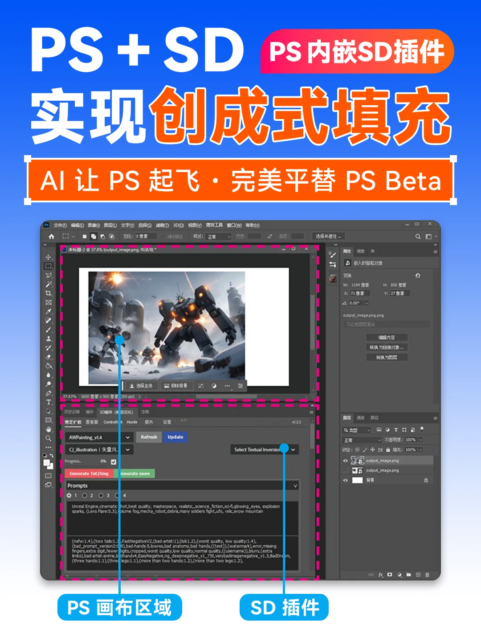Toggle the Progress checkbox in the SD plugin
This screenshot has width=481, height=642.
pos(114,462)
